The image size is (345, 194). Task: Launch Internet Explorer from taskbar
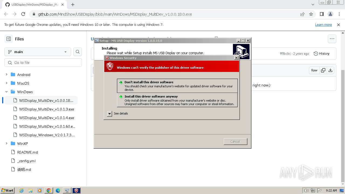tap(22, 190)
